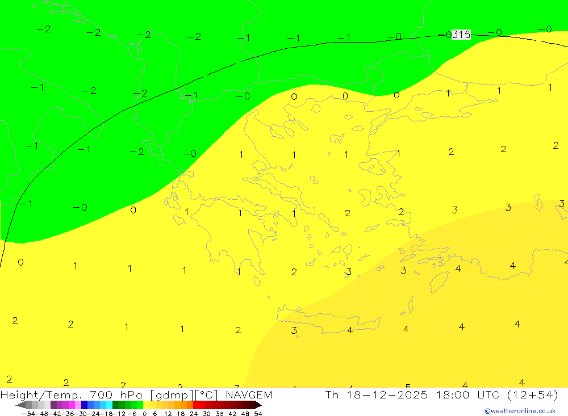Click the 'Th 18-12-2025' date text
Viewport: 568px width, 416px height.
click(377, 394)
